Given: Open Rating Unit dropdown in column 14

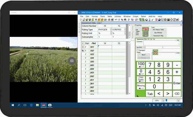Looking at the screenshot, I should [111, 33].
